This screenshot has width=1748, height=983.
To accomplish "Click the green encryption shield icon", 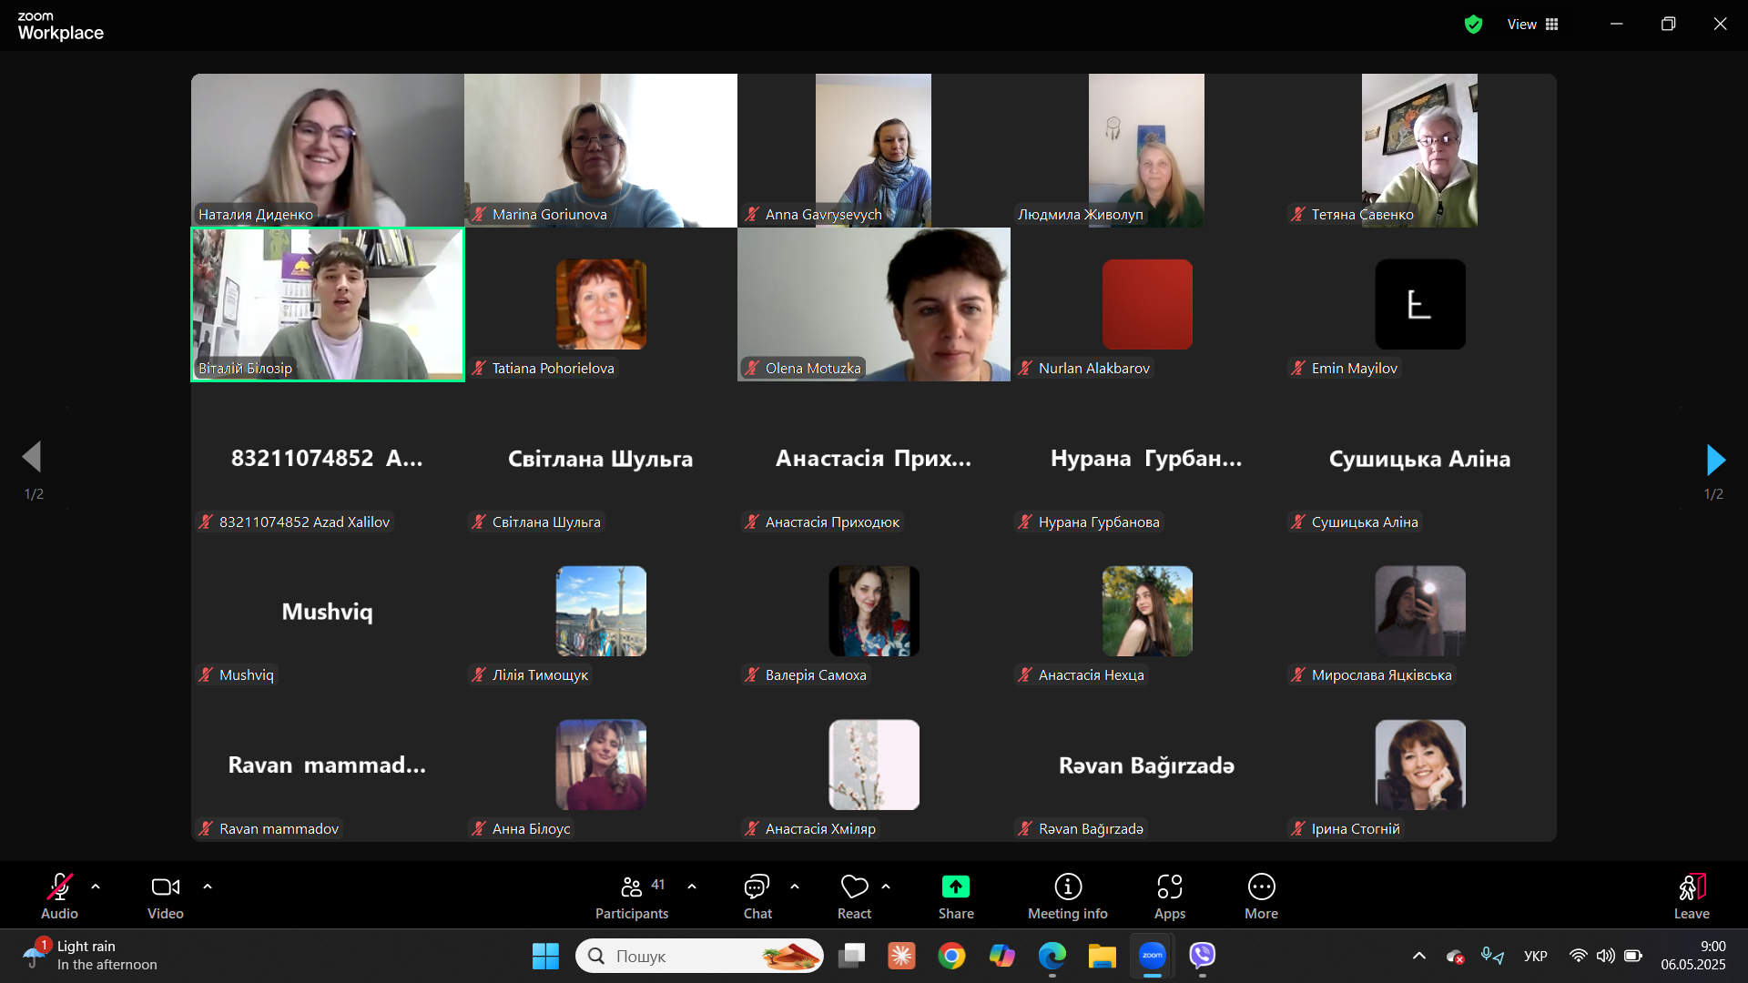I will coord(1473,25).
